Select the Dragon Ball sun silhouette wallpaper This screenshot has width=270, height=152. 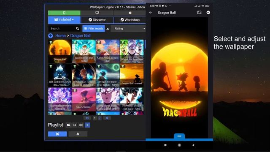(x=60, y=51)
